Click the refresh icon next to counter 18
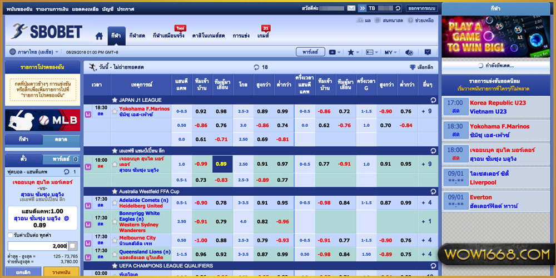The image size is (556, 278). (x=256, y=67)
